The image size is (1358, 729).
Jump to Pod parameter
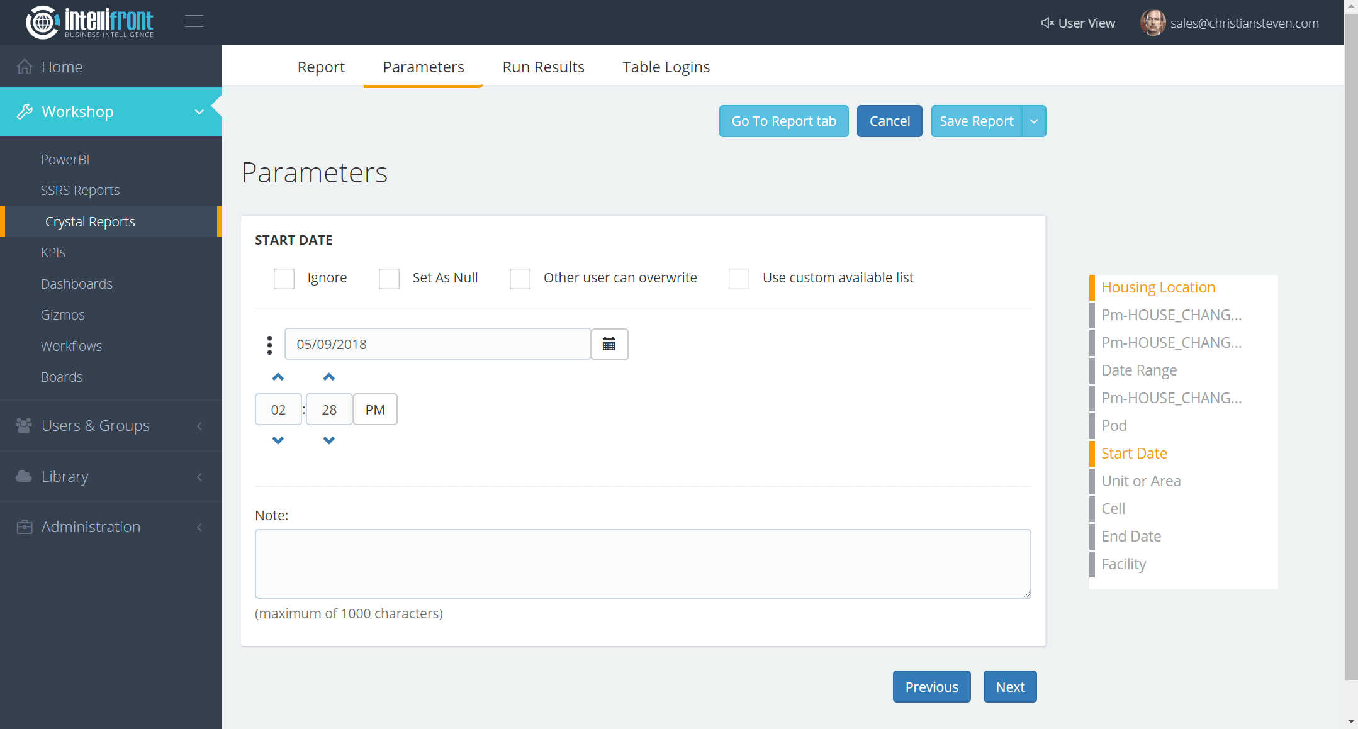coord(1114,426)
